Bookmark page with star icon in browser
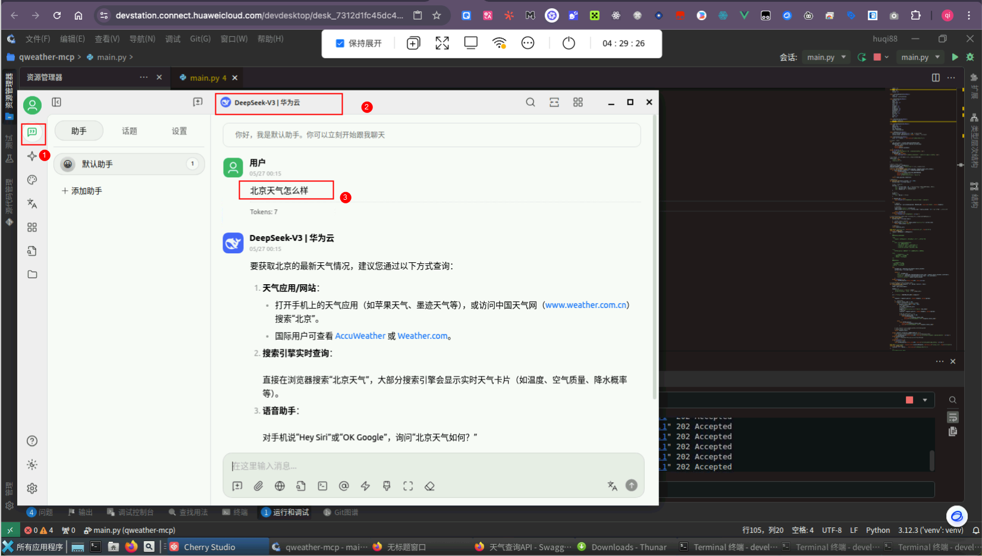 (x=437, y=15)
